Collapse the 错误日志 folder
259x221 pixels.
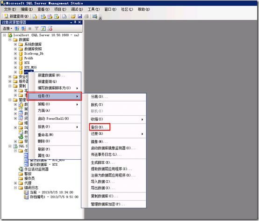15,188
